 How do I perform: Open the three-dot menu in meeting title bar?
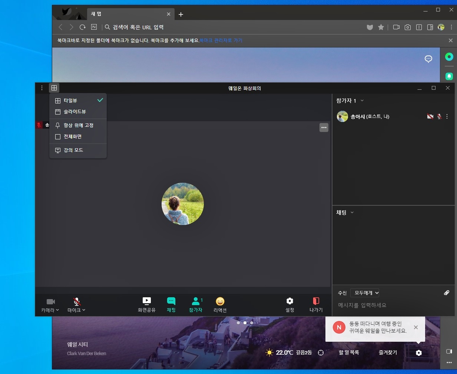click(x=42, y=88)
